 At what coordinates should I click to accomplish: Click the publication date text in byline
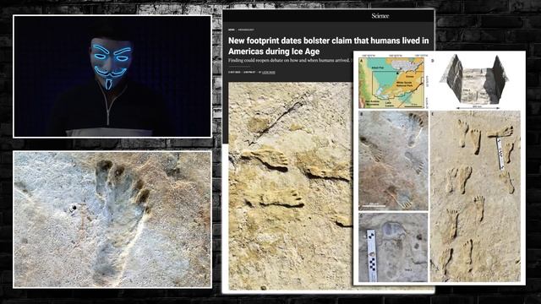[x=234, y=73]
